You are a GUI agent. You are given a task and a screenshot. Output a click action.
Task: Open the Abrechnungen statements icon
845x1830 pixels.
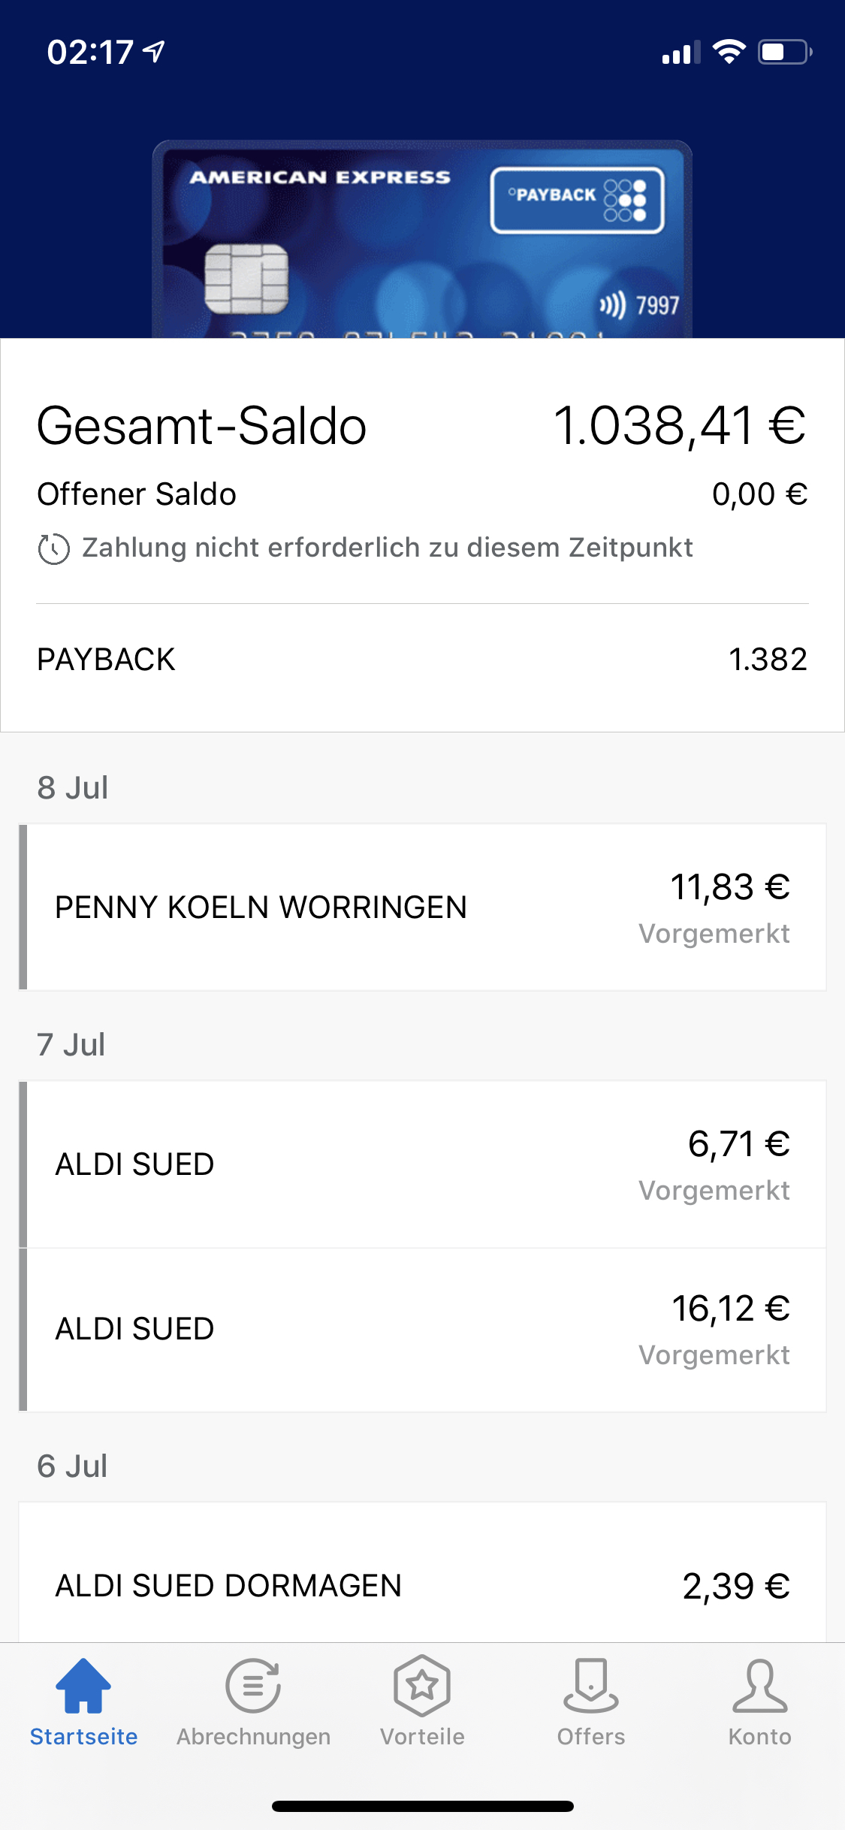[x=253, y=1686]
